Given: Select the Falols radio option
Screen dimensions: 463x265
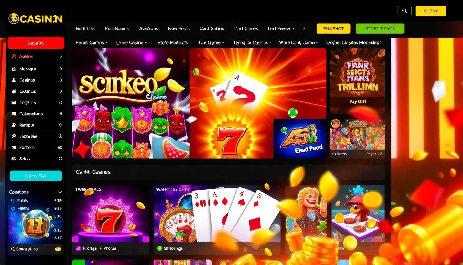Looking at the screenshot, I should coord(13,200).
